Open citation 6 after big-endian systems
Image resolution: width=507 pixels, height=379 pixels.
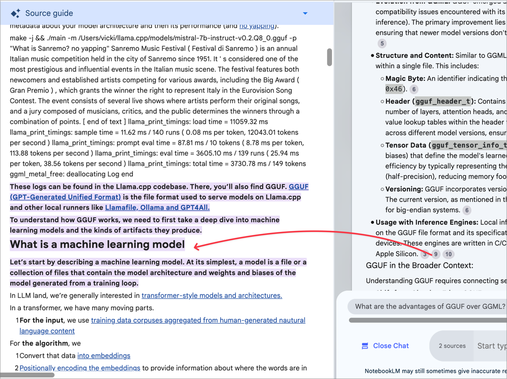pos(467,210)
